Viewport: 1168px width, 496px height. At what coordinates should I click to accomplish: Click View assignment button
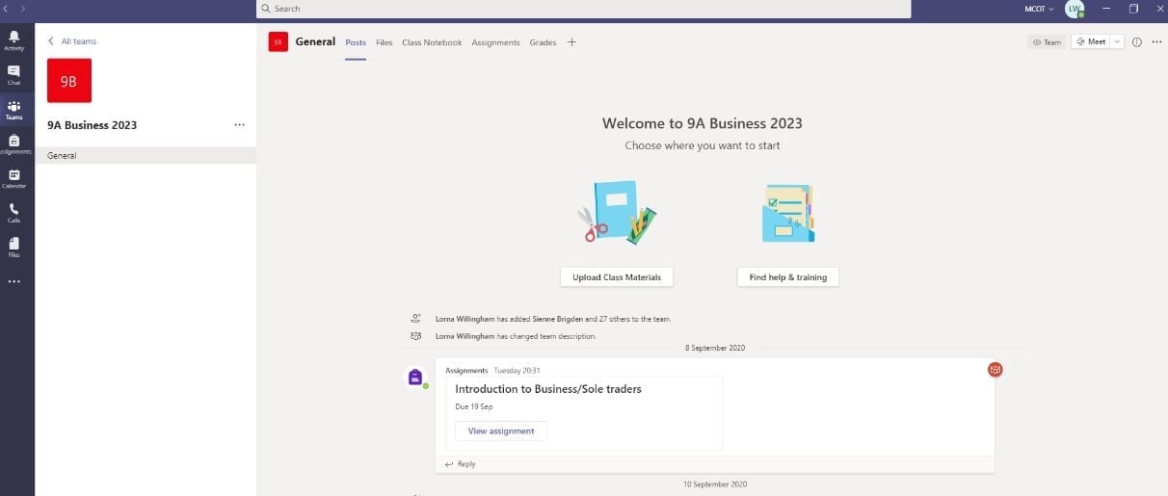501,431
